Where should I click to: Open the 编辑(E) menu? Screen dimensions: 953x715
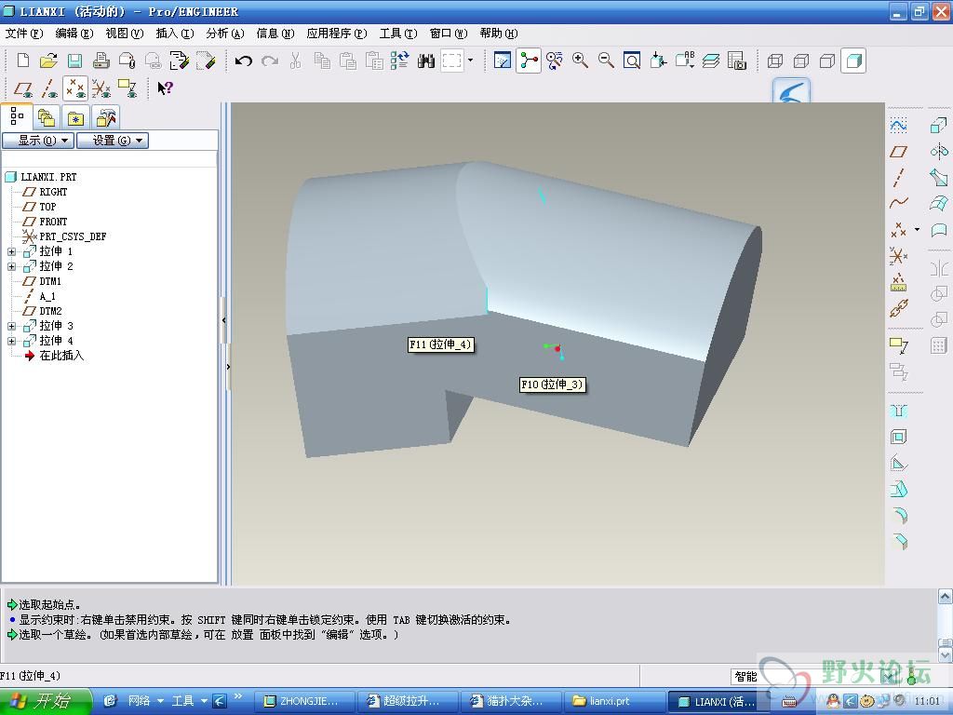tap(74, 34)
